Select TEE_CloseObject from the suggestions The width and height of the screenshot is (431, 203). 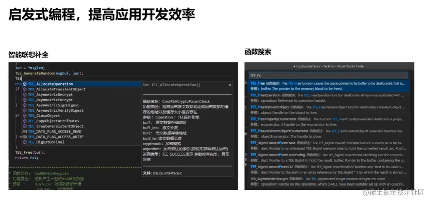(x=82, y=116)
